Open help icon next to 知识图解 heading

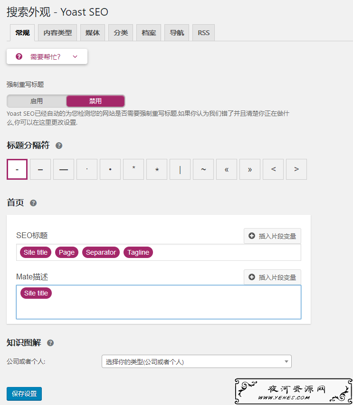click(x=50, y=343)
